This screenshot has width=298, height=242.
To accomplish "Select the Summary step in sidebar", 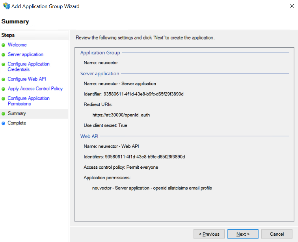I will pyautogui.click(x=17, y=114).
